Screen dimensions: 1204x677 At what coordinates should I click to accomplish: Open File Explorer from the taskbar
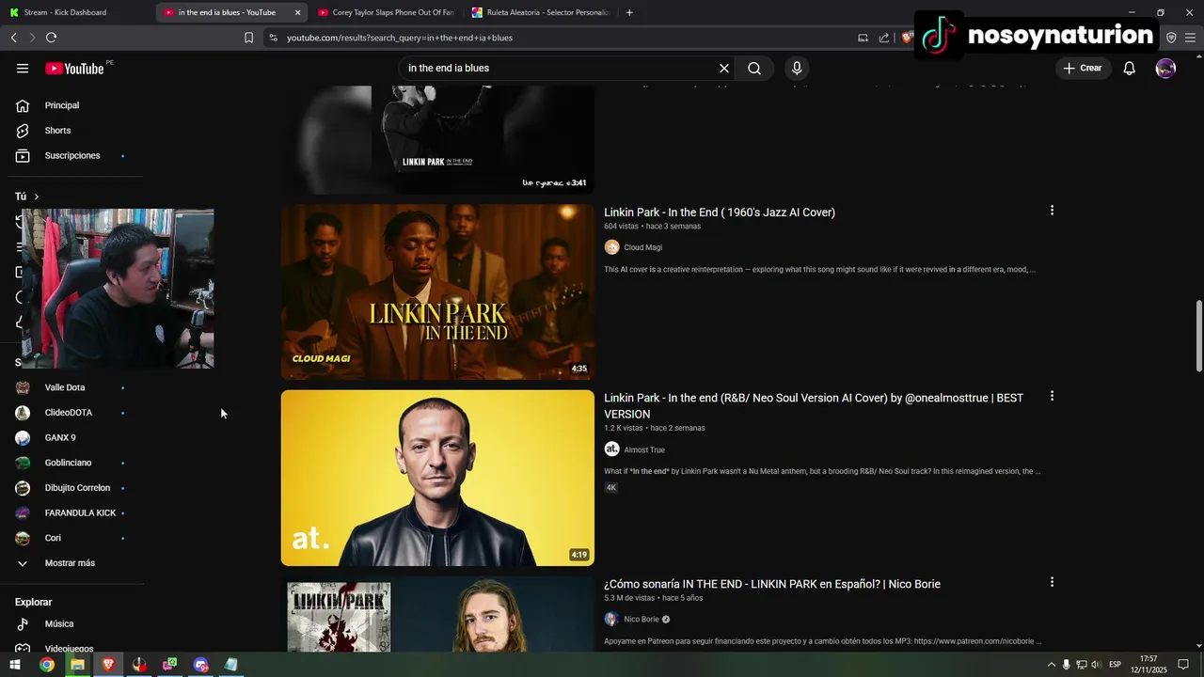tap(77, 665)
